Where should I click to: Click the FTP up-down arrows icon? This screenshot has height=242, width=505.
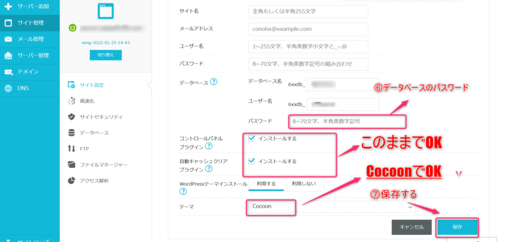[71, 148]
